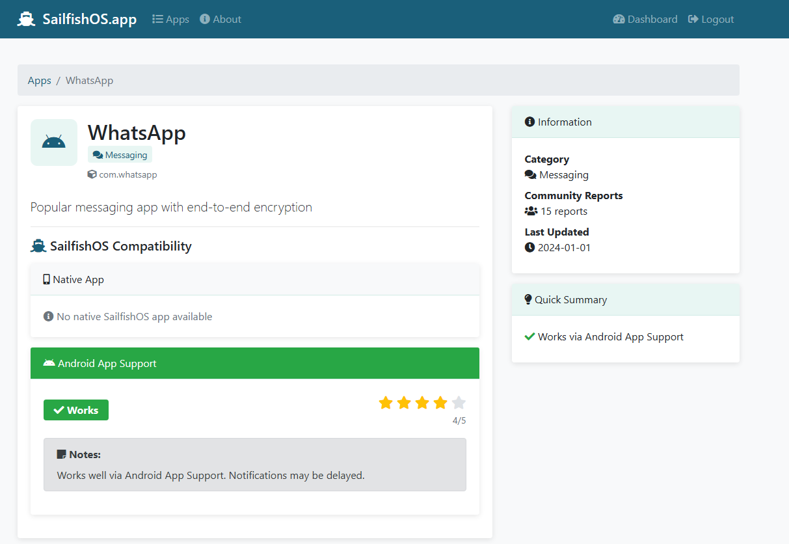Open the About page from navbar
The image size is (789, 544).
point(221,20)
